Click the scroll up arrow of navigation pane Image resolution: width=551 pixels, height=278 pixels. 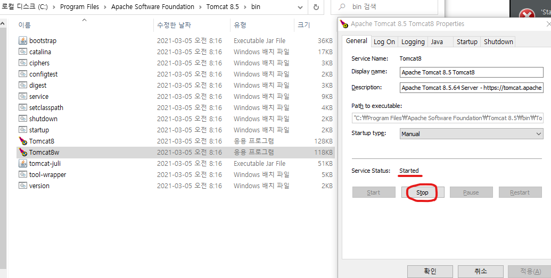point(3,24)
